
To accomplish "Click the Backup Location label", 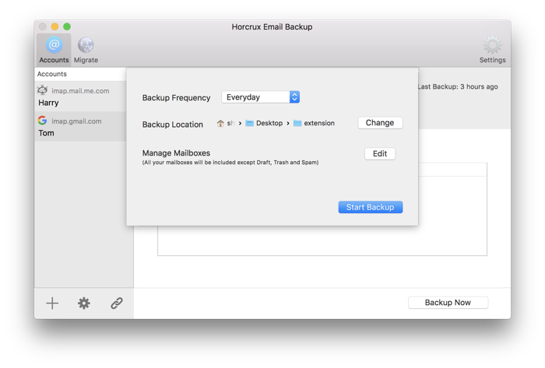I will pos(173,124).
